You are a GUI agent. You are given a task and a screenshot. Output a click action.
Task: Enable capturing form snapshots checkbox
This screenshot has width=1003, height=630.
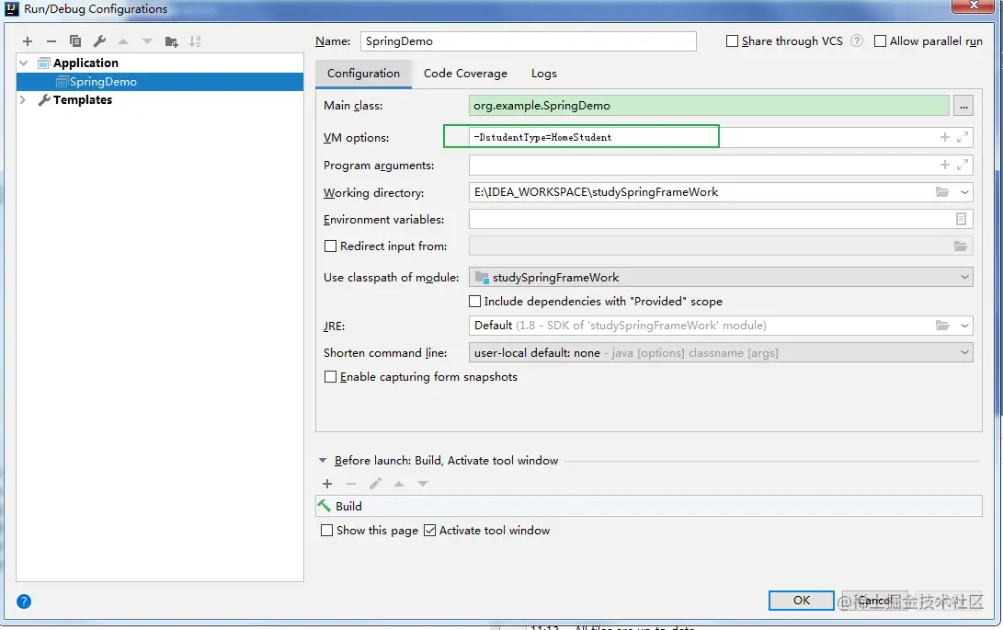click(331, 376)
